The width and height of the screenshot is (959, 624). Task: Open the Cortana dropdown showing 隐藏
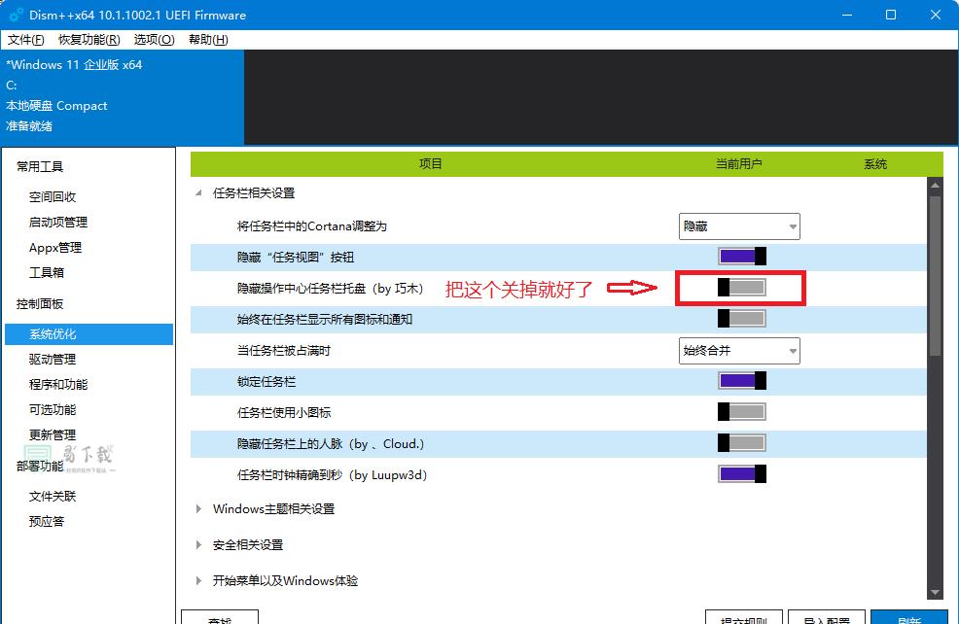739,225
